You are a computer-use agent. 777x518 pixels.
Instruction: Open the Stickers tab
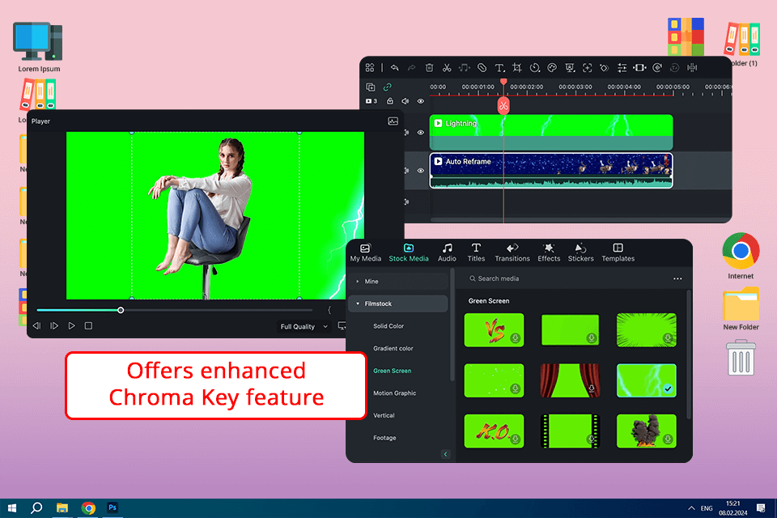[x=581, y=253]
